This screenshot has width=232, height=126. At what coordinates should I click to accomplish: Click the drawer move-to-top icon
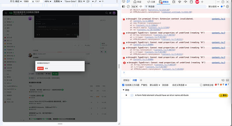223,80
